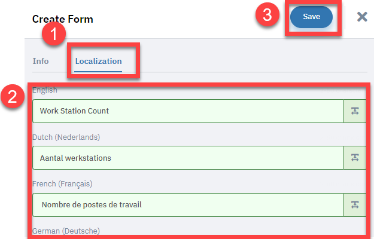Focus the French field containing Nombre de postes de travail
The height and width of the screenshot is (239, 374).
188,205
